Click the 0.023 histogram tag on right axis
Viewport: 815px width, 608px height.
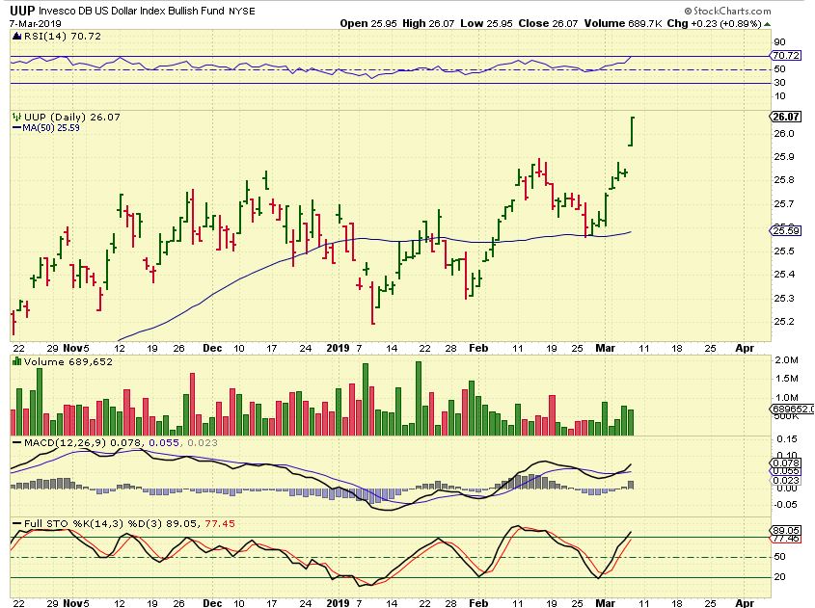pyautogui.click(x=785, y=481)
